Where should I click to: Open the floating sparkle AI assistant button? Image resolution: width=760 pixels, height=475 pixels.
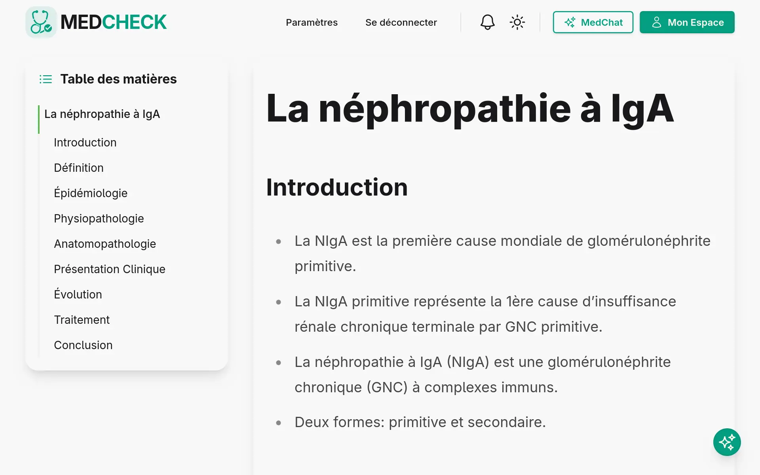(727, 442)
